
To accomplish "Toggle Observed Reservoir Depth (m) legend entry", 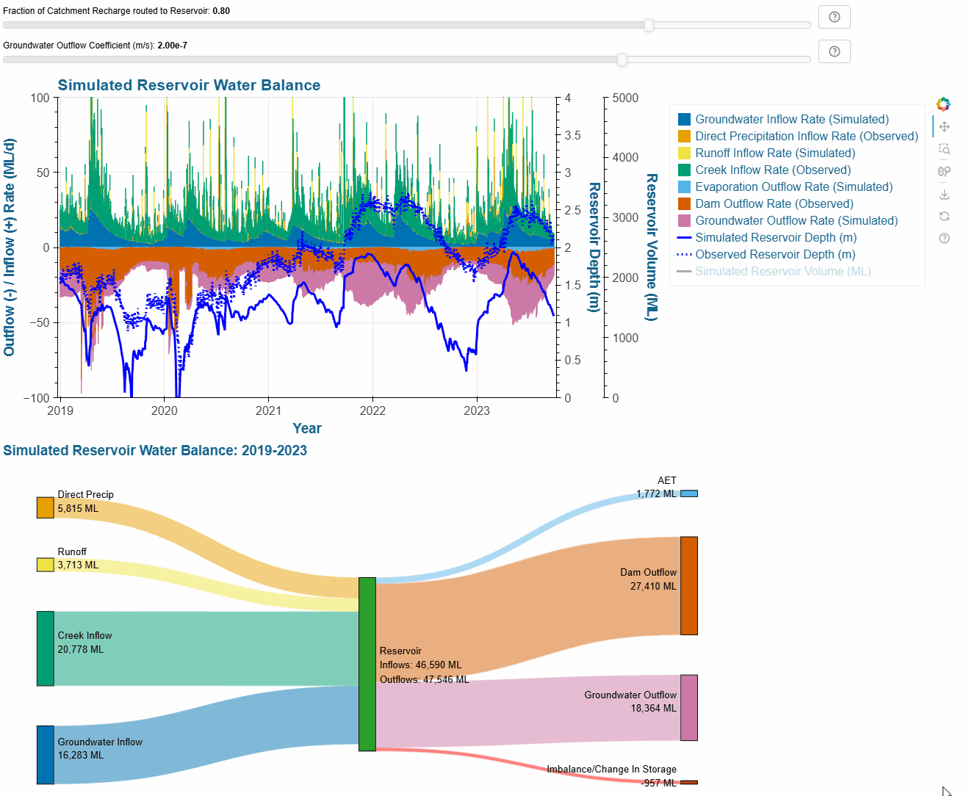I will (x=775, y=254).
